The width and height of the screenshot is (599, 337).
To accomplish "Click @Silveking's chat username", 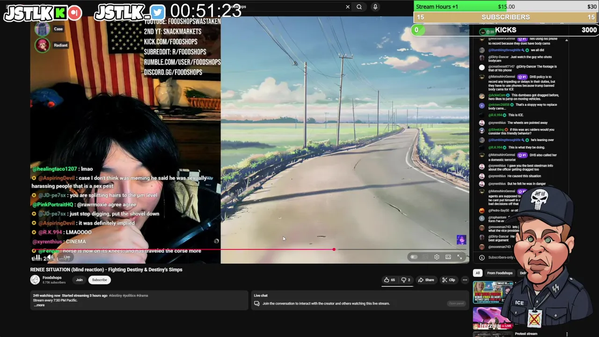I will (496, 130).
